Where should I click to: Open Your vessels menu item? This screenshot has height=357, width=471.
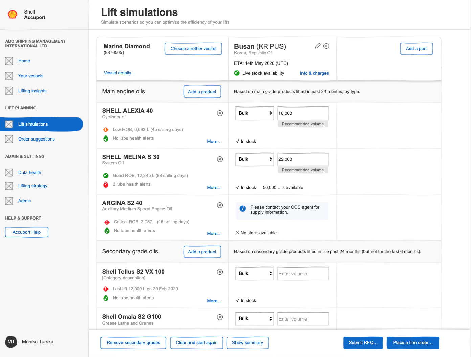(x=31, y=76)
